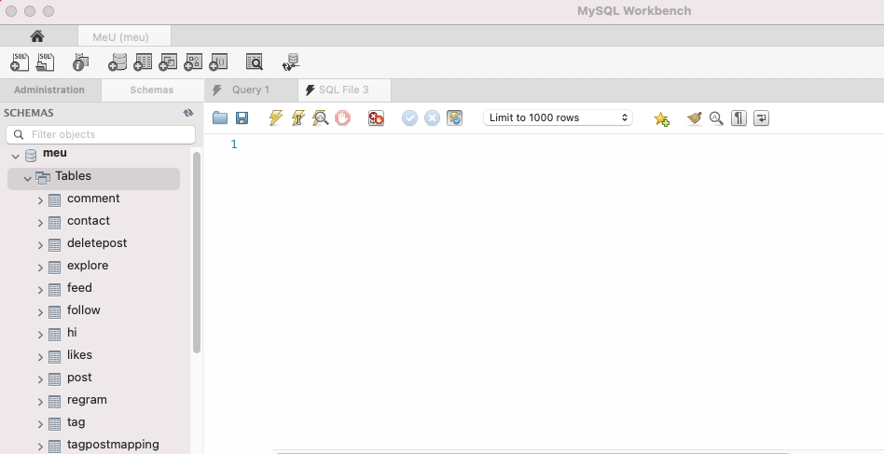This screenshot has width=884, height=454.
Task: Expand the follow table
Action: pyautogui.click(x=40, y=312)
